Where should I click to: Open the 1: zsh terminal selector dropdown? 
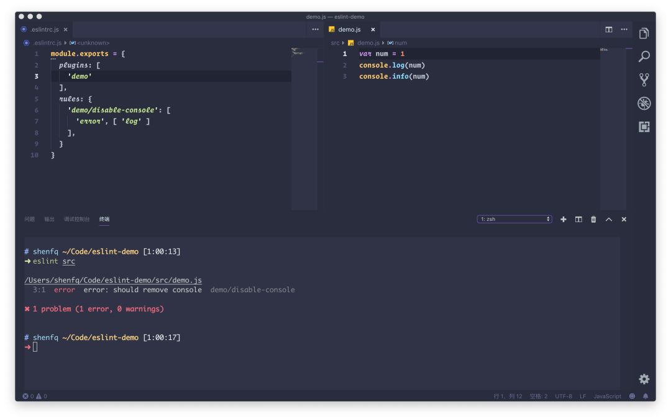click(514, 219)
